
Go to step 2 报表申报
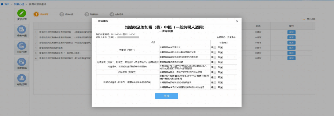pos(67,14)
